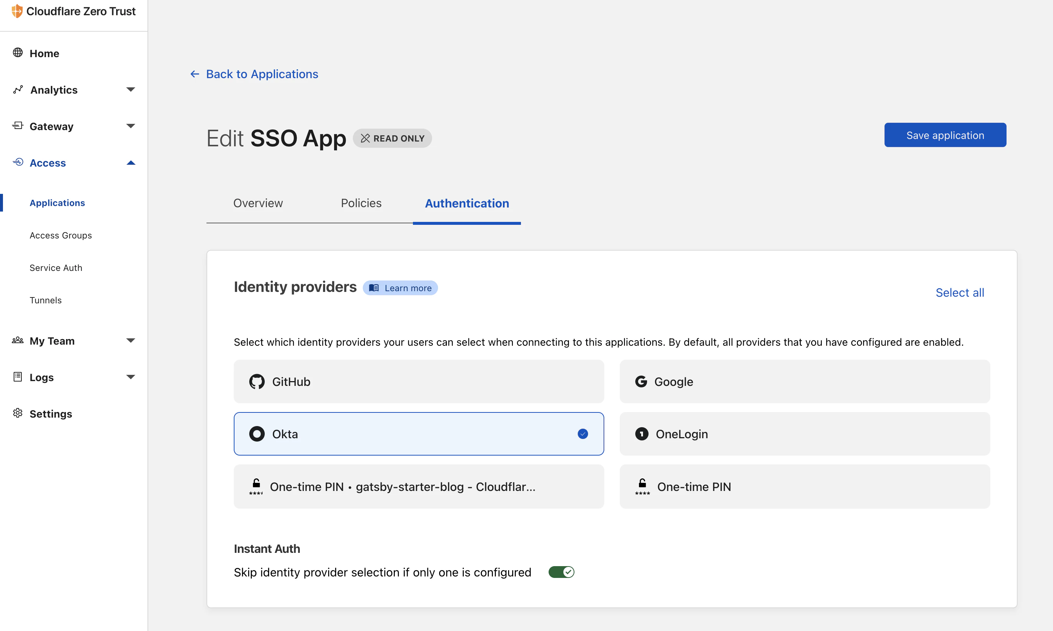Click the GitHub octocat logo
Viewport: 1053px width, 631px height.
pyautogui.click(x=257, y=381)
